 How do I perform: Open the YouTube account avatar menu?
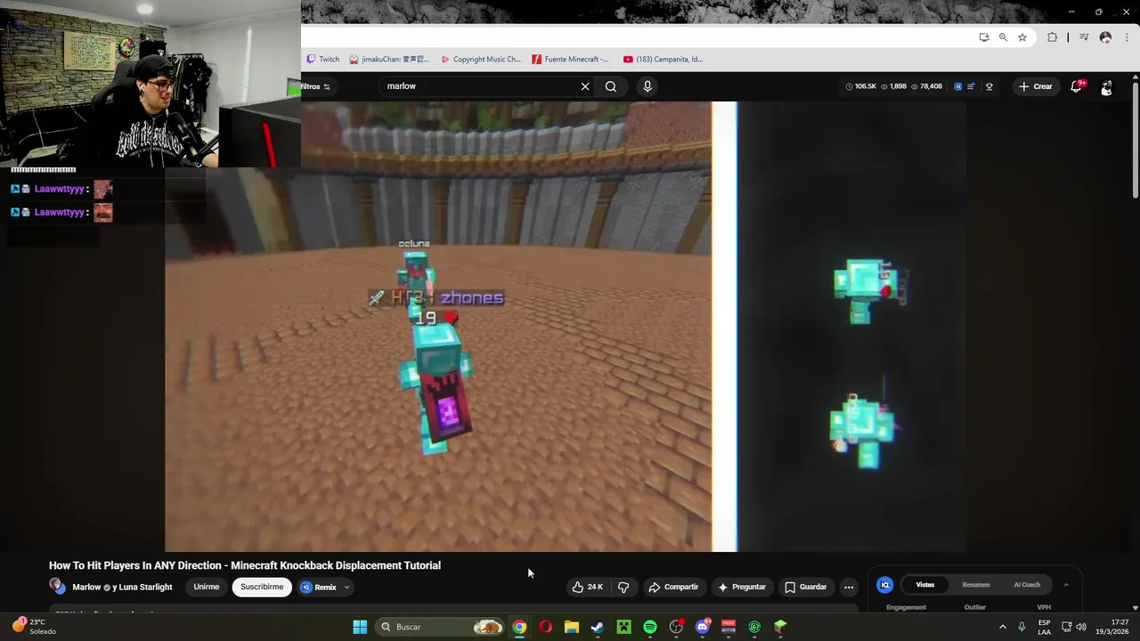coord(1106,87)
